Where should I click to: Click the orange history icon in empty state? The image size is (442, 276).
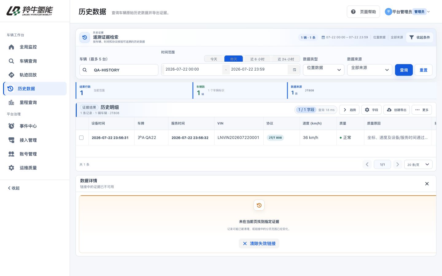coord(259,205)
